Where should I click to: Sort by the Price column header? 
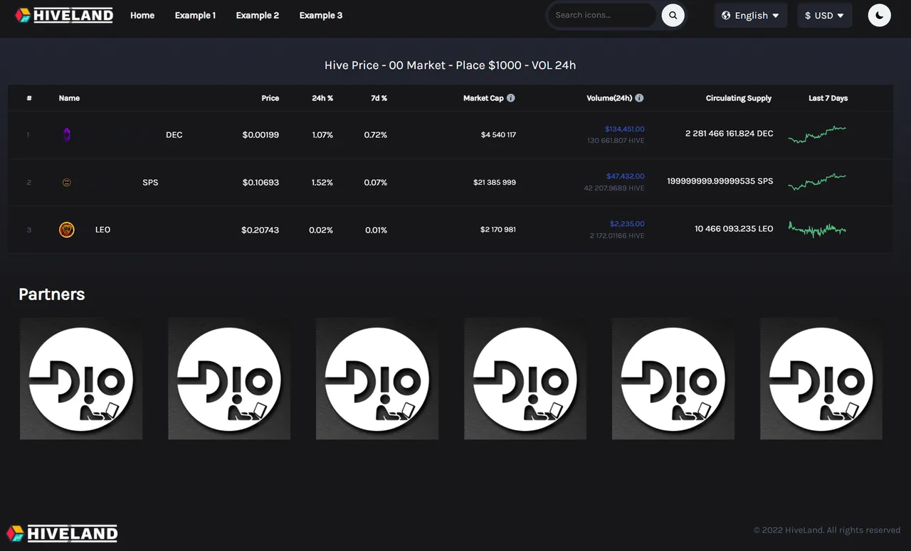click(270, 98)
